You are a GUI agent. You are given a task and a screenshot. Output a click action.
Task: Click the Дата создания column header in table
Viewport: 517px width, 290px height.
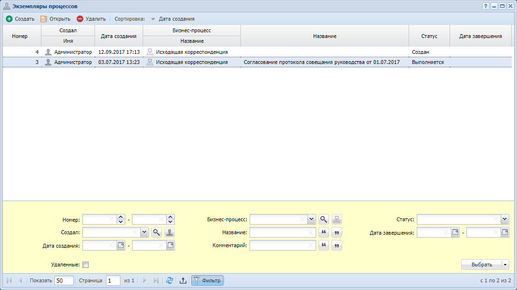pyautogui.click(x=119, y=36)
